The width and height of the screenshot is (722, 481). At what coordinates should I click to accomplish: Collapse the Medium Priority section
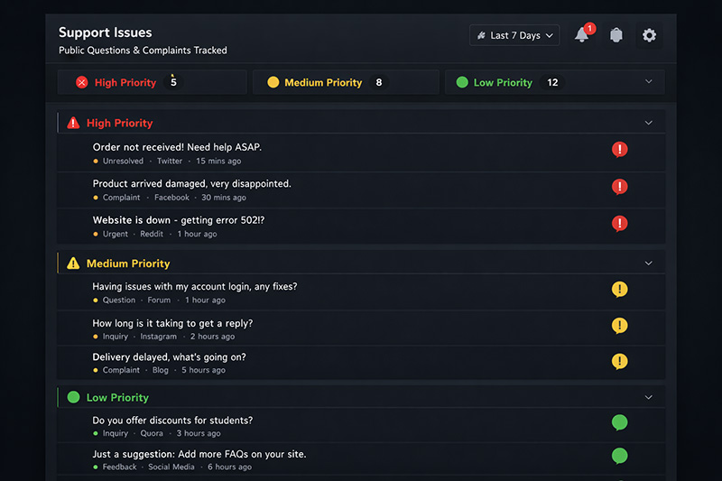pyautogui.click(x=648, y=264)
